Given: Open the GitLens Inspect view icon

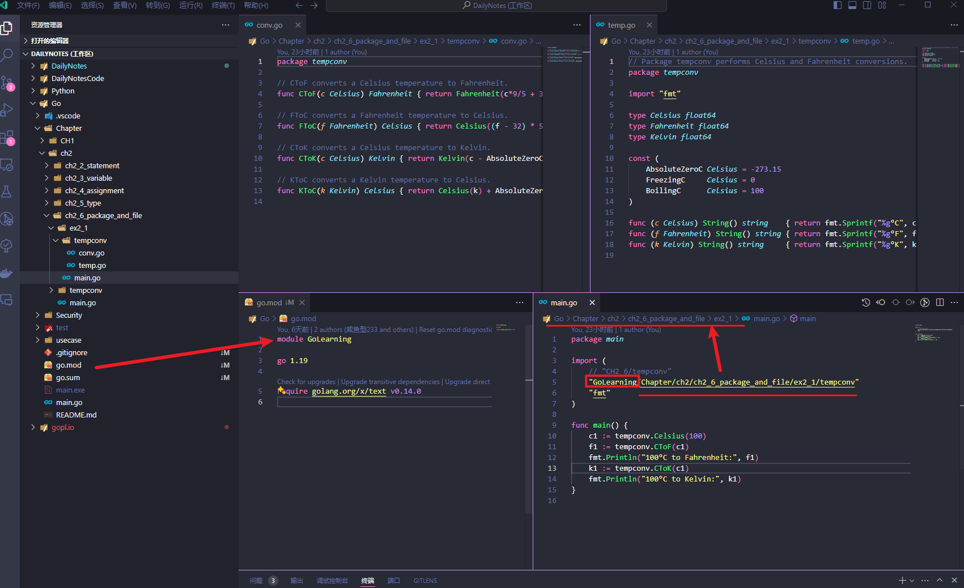Looking at the screenshot, I should (6, 219).
